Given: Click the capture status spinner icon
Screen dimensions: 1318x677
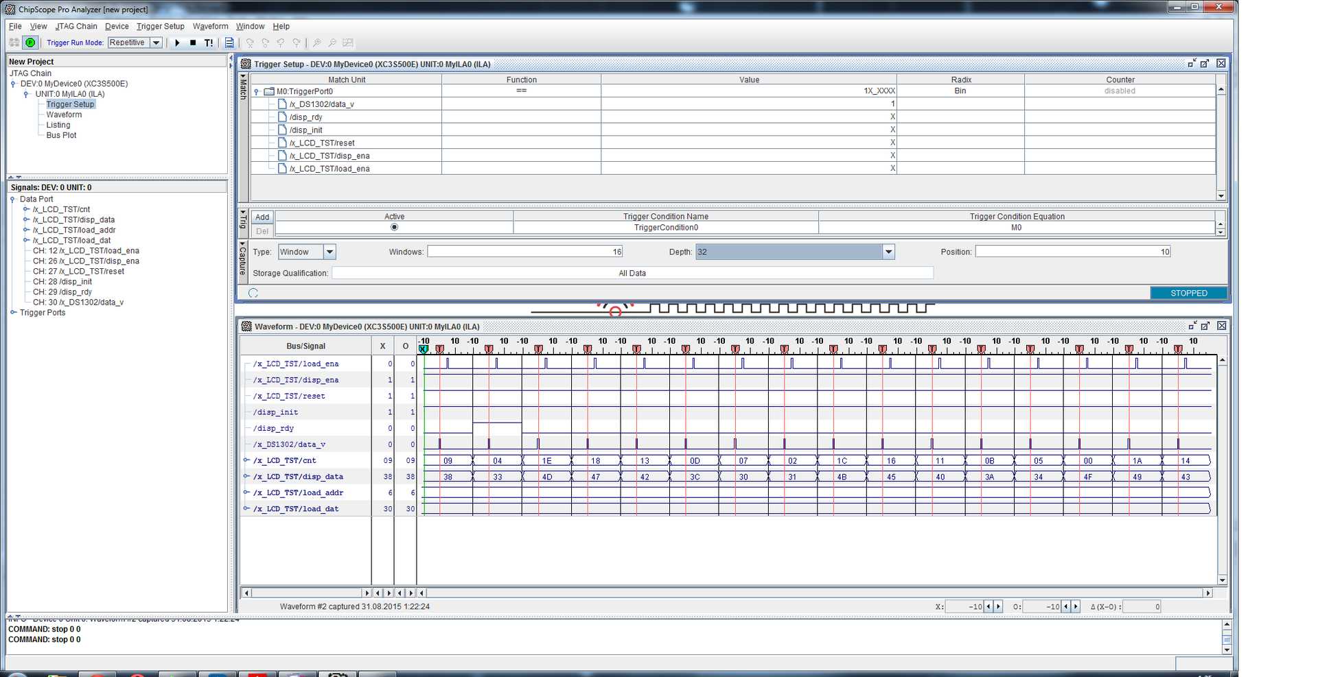Looking at the screenshot, I should [x=253, y=293].
